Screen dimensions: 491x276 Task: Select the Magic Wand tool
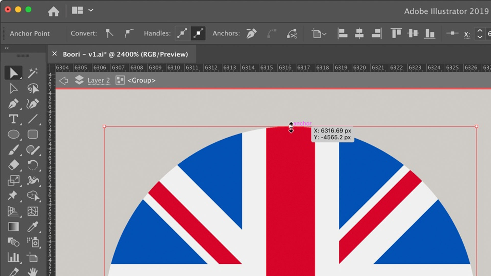click(x=33, y=73)
